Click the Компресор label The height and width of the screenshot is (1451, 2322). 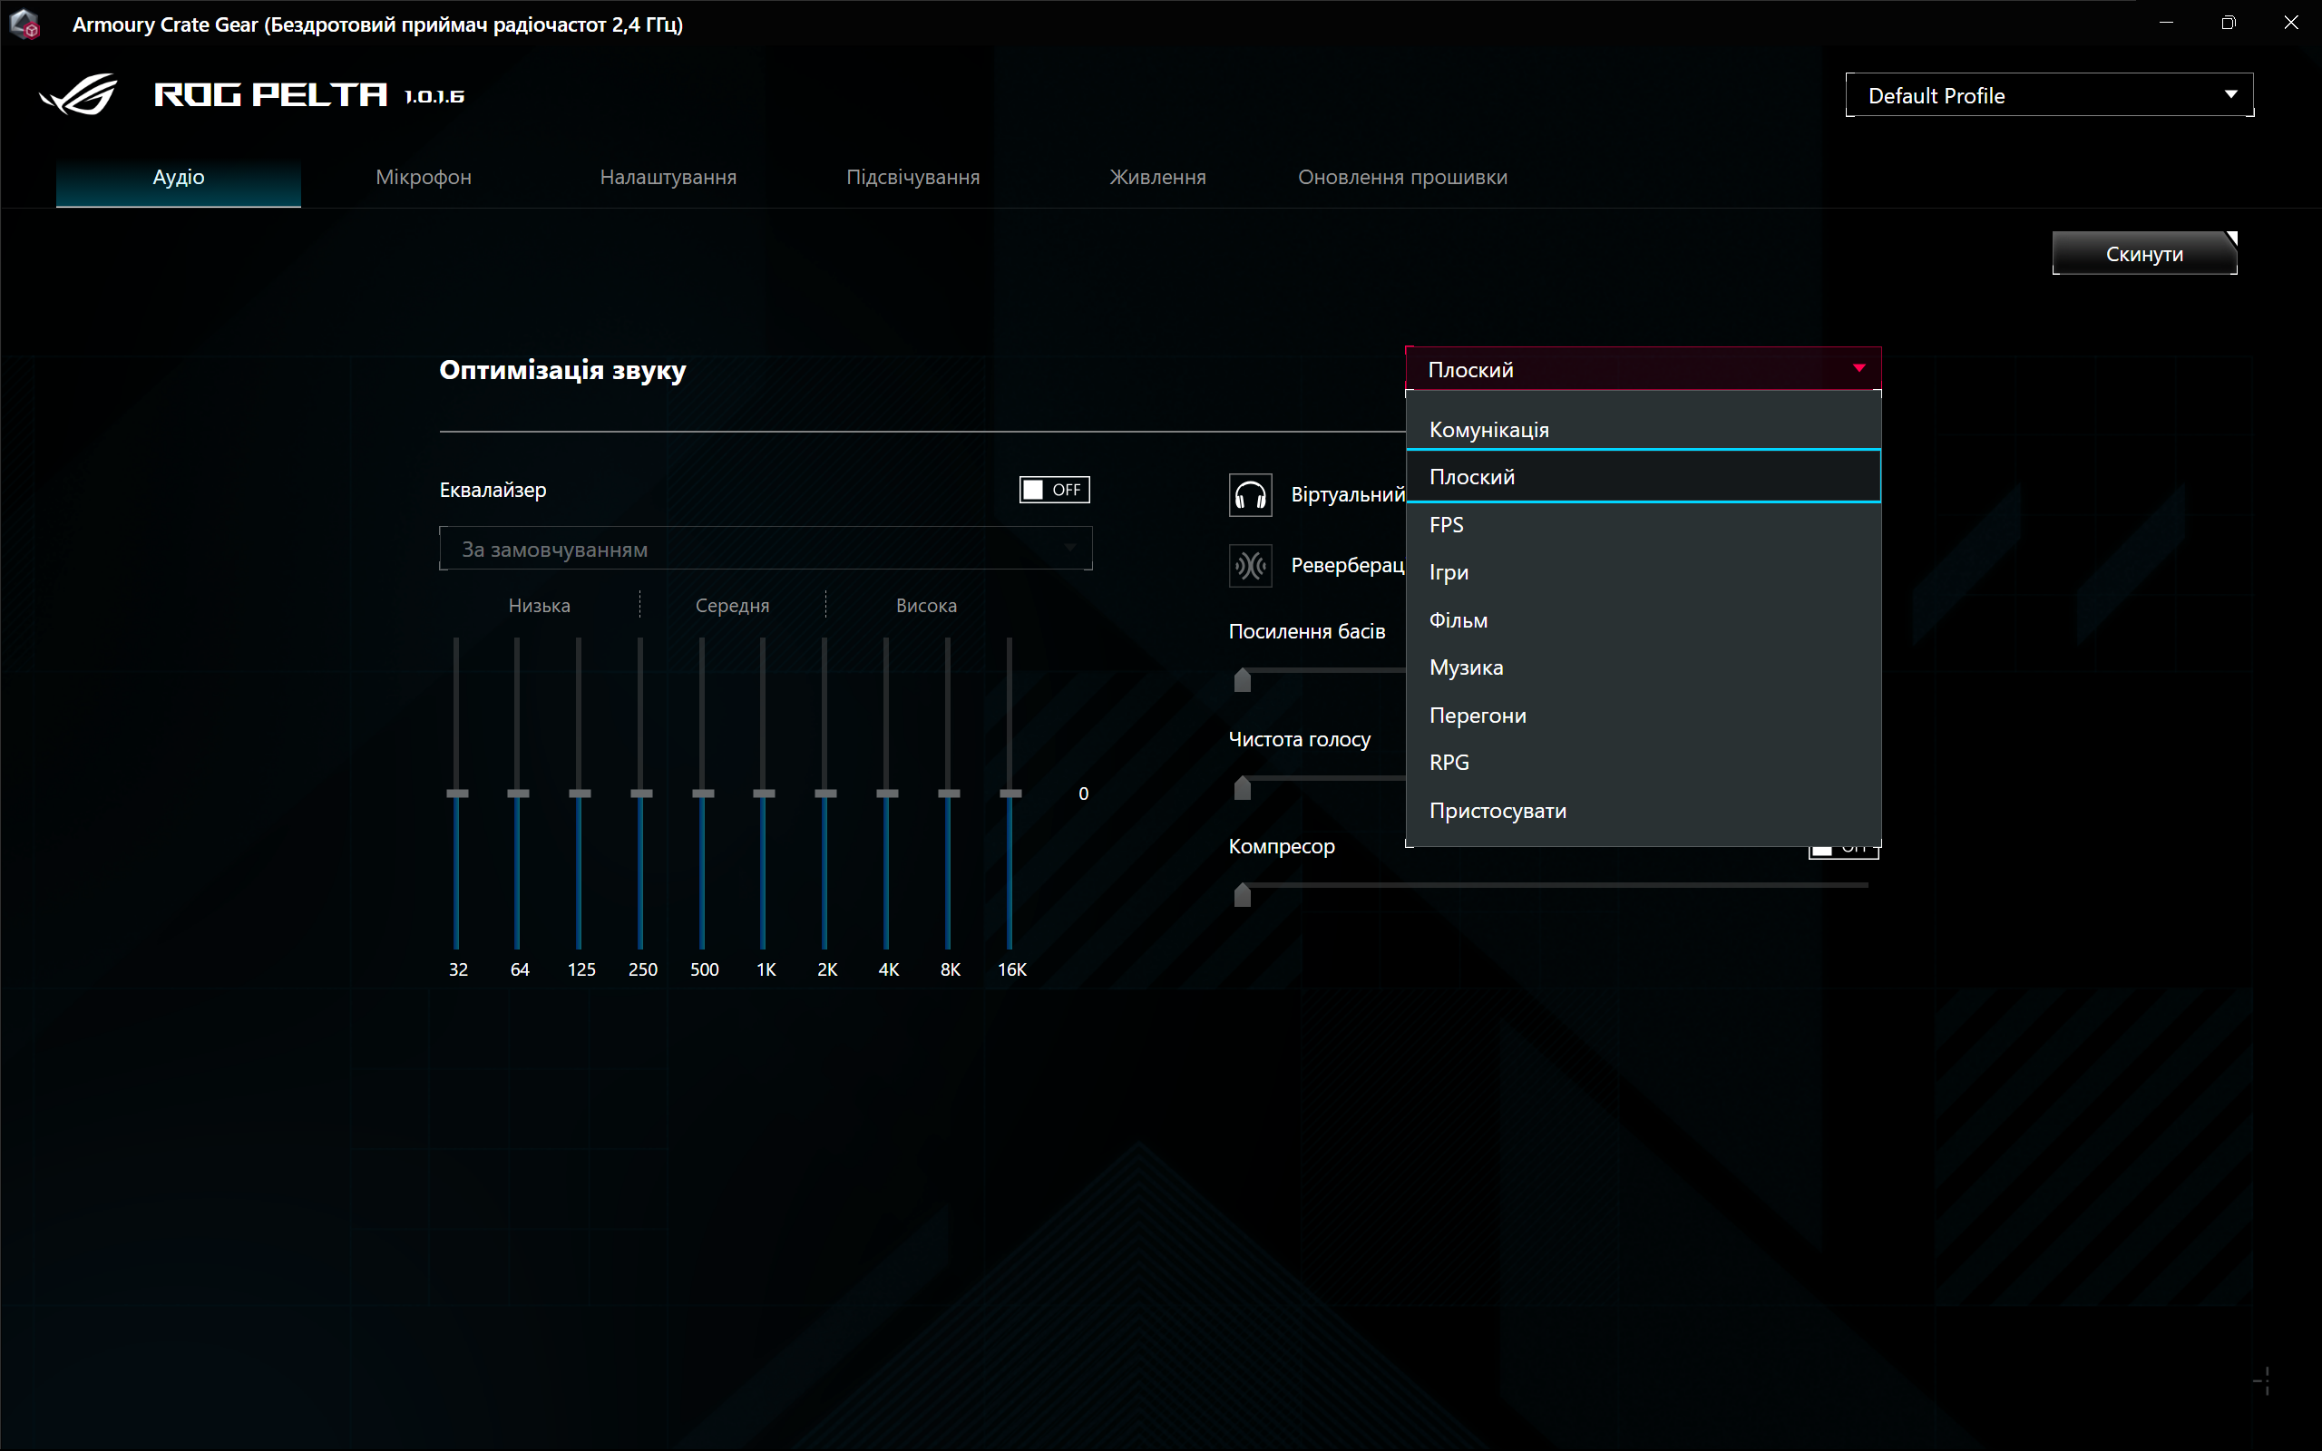1282,846
